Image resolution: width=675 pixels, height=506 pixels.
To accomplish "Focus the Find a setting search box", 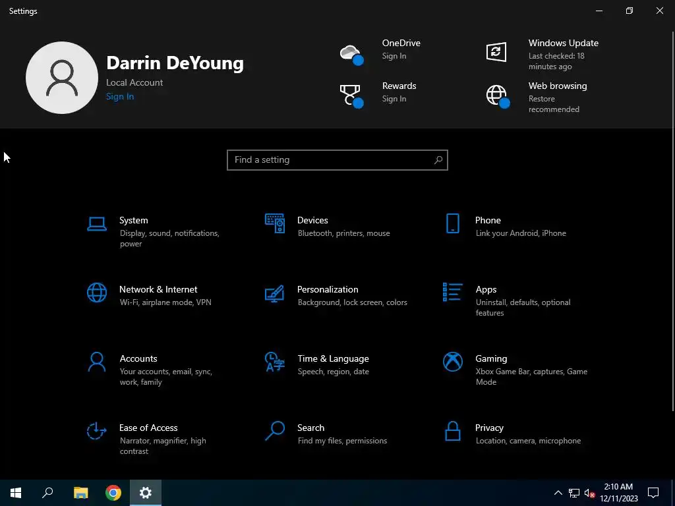I will click(x=337, y=160).
